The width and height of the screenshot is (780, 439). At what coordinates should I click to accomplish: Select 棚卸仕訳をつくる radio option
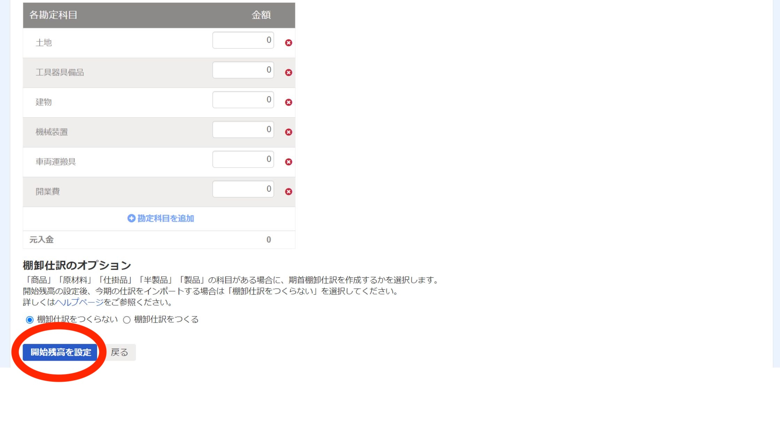(x=127, y=319)
